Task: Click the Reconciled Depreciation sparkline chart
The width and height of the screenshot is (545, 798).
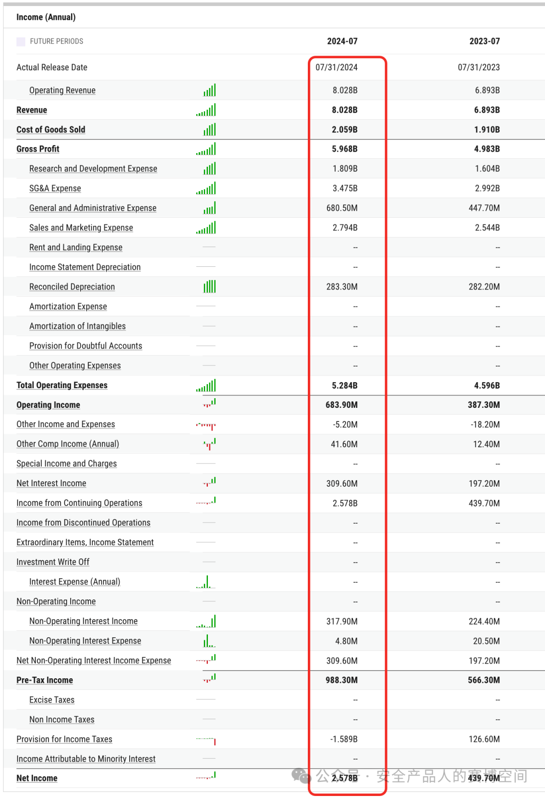Action: (209, 287)
